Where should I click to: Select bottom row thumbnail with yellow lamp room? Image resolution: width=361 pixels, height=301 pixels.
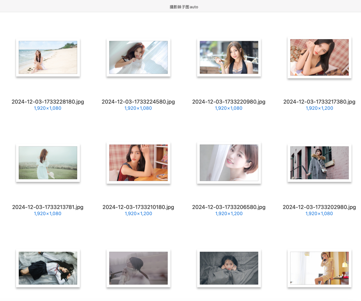[x=319, y=268]
